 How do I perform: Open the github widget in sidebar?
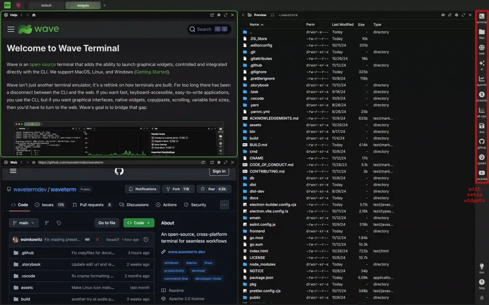point(481,143)
